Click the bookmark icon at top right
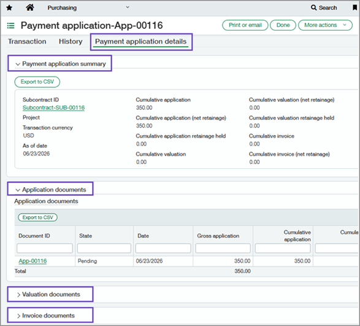 [x=354, y=7]
